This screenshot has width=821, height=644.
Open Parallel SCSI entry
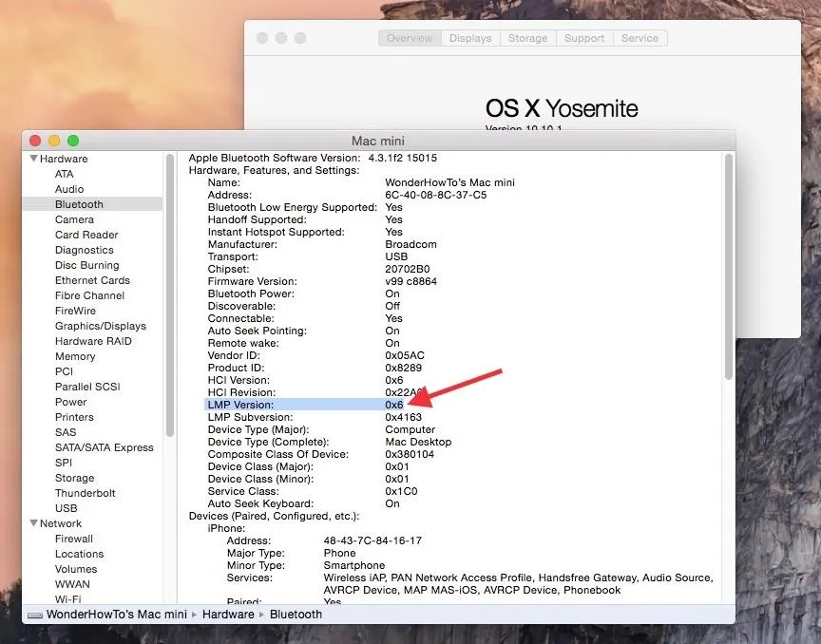tap(87, 387)
